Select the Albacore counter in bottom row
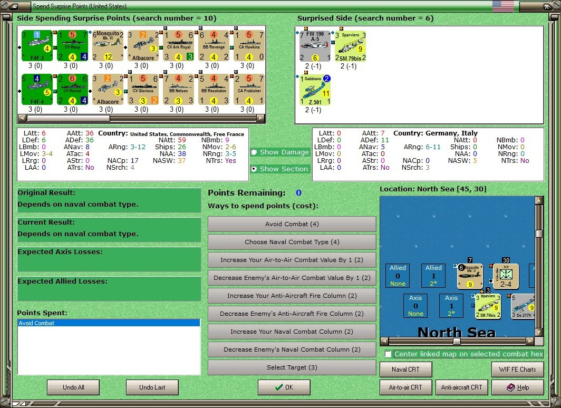 108,90
